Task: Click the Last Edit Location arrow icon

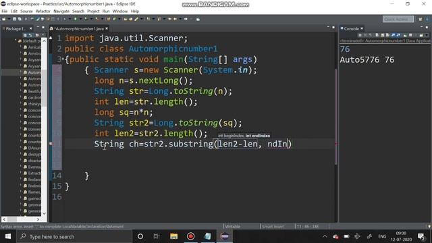Action: (169, 19)
